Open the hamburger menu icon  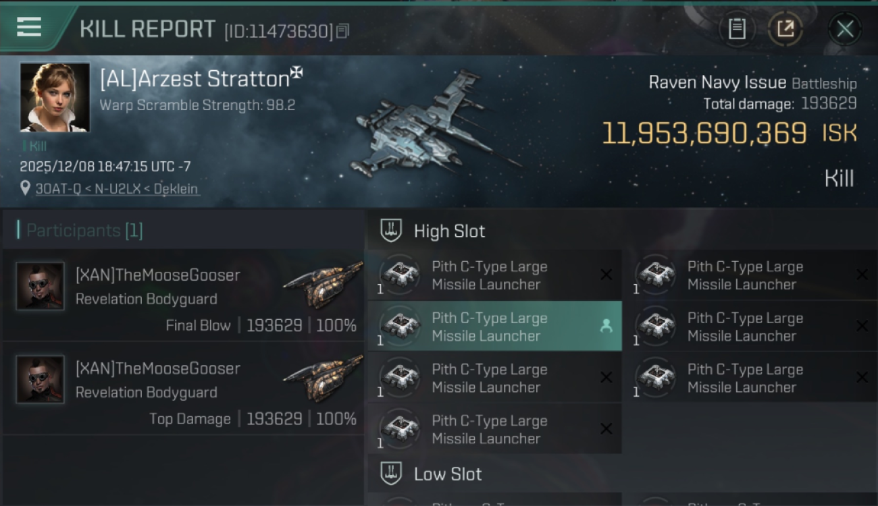pyautogui.click(x=28, y=28)
